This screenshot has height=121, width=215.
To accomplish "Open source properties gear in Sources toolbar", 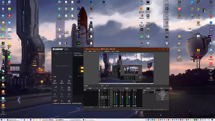I will point(104,107).
